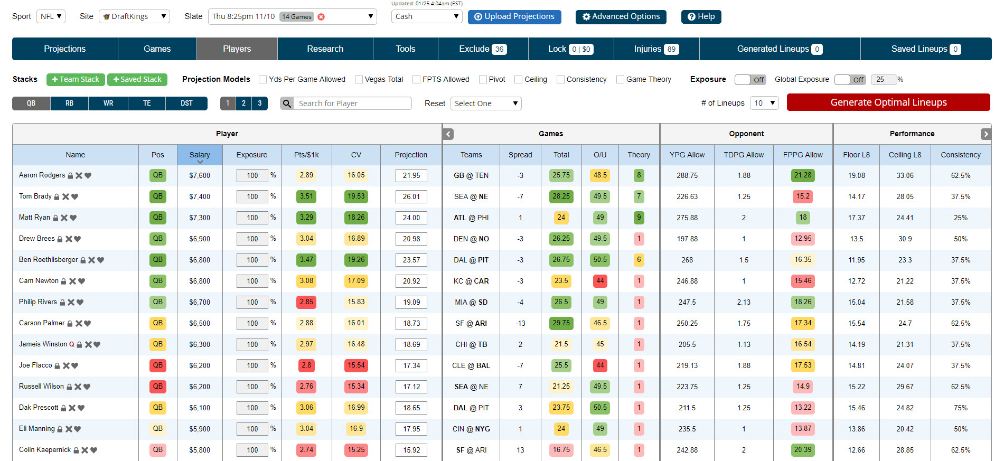The width and height of the screenshot is (1004, 461).
Task: Open the Sport NFL dropdown
Action: [x=51, y=16]
